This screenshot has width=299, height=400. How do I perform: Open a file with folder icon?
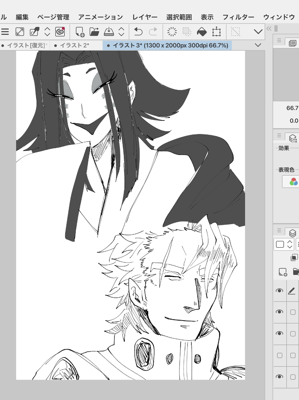pos(94,32)
